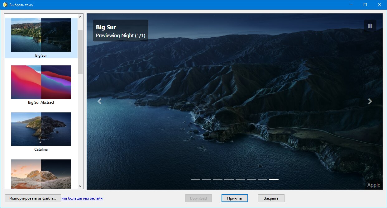Jump to the second slide indicator
Screen dimensions: 387x208
coord(207,179)
